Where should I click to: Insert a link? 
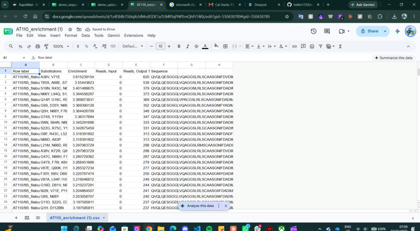click(294, 46)
